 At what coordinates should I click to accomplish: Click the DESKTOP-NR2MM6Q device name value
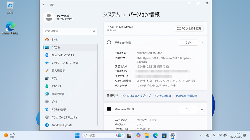[149, 53]
